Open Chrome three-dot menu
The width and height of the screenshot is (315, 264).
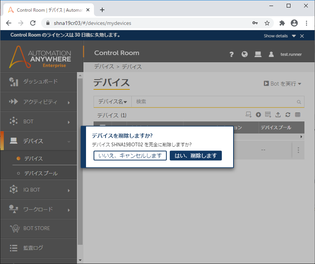click(x=307, y=23)
